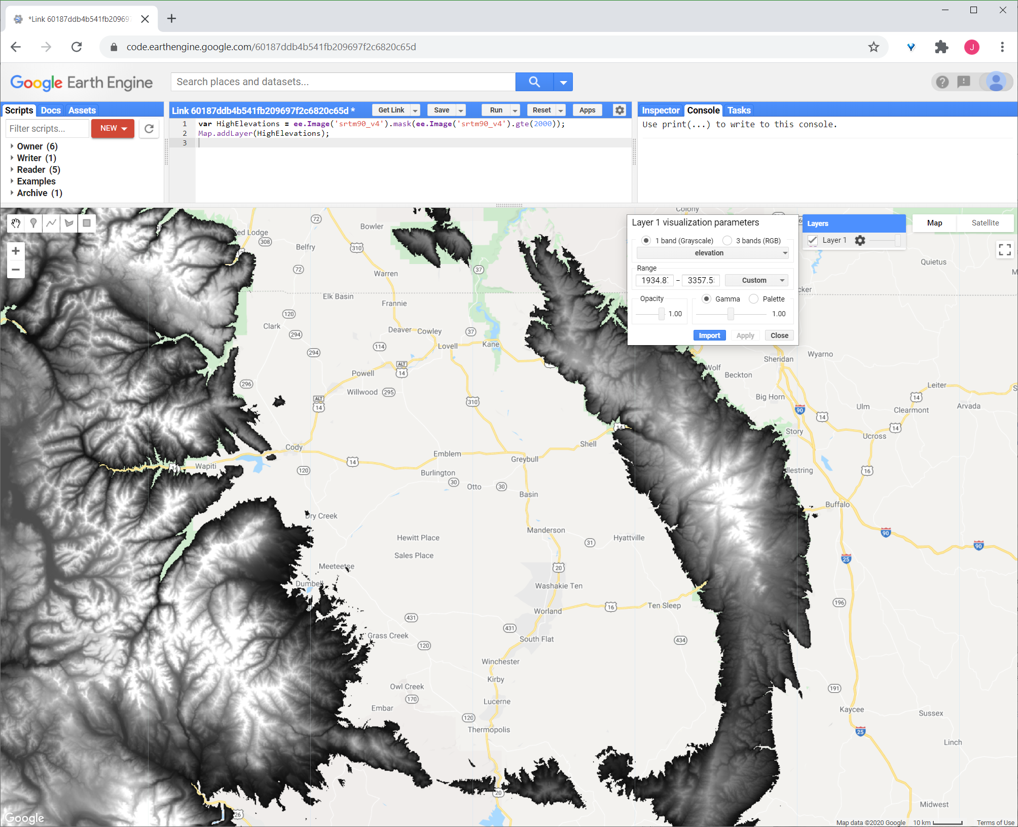Refresh the scripts list
1018x827 pixels.
pos(149,129)
